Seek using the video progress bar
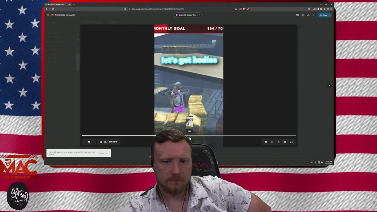Image resolution: width=377 pixels, height=212 pixels. coord(189,135)
